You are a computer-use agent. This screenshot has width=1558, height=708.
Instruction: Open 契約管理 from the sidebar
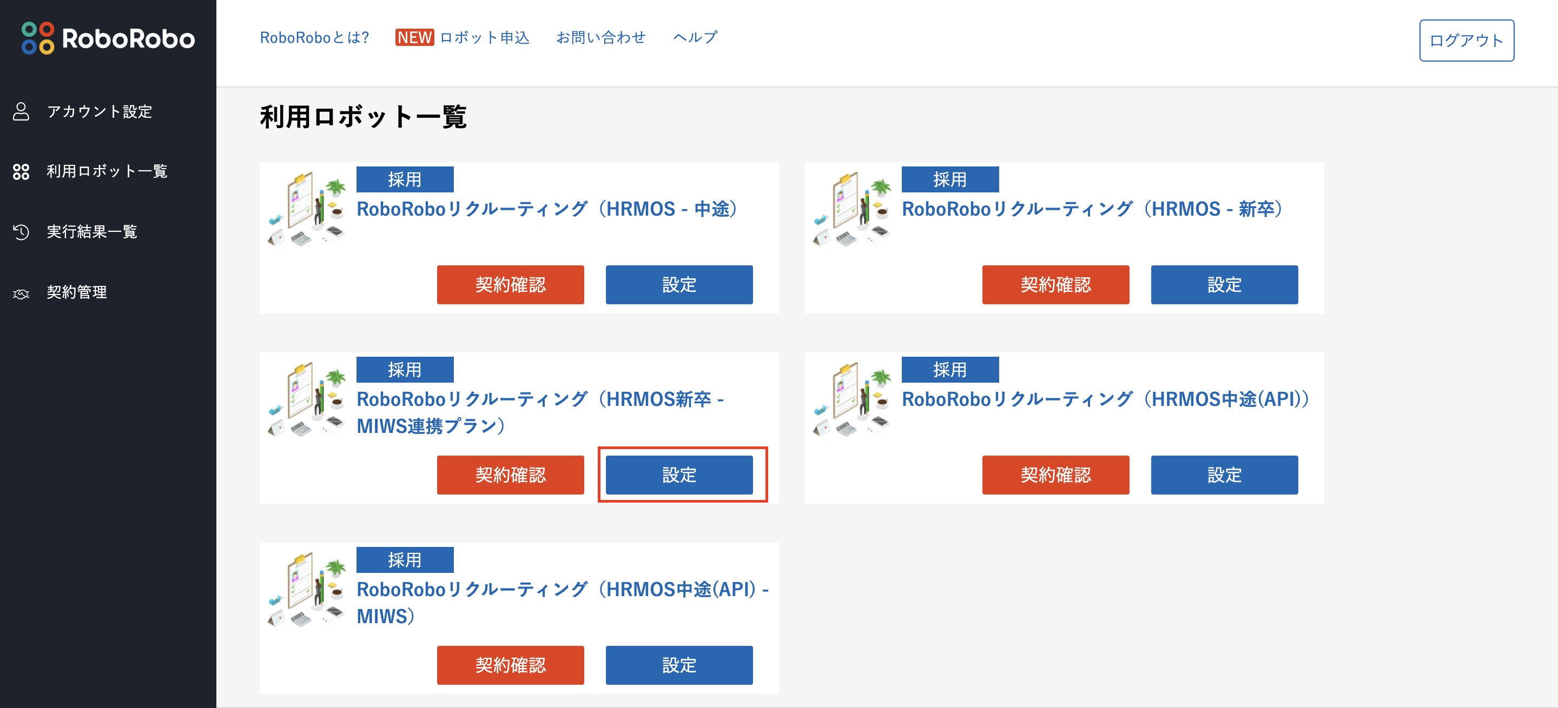[77, 292]
